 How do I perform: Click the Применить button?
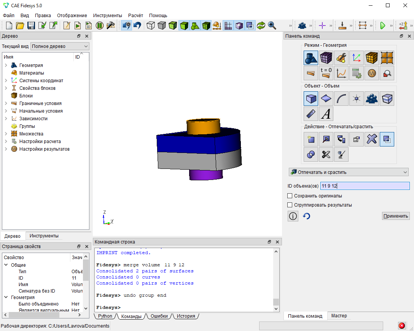396,216
